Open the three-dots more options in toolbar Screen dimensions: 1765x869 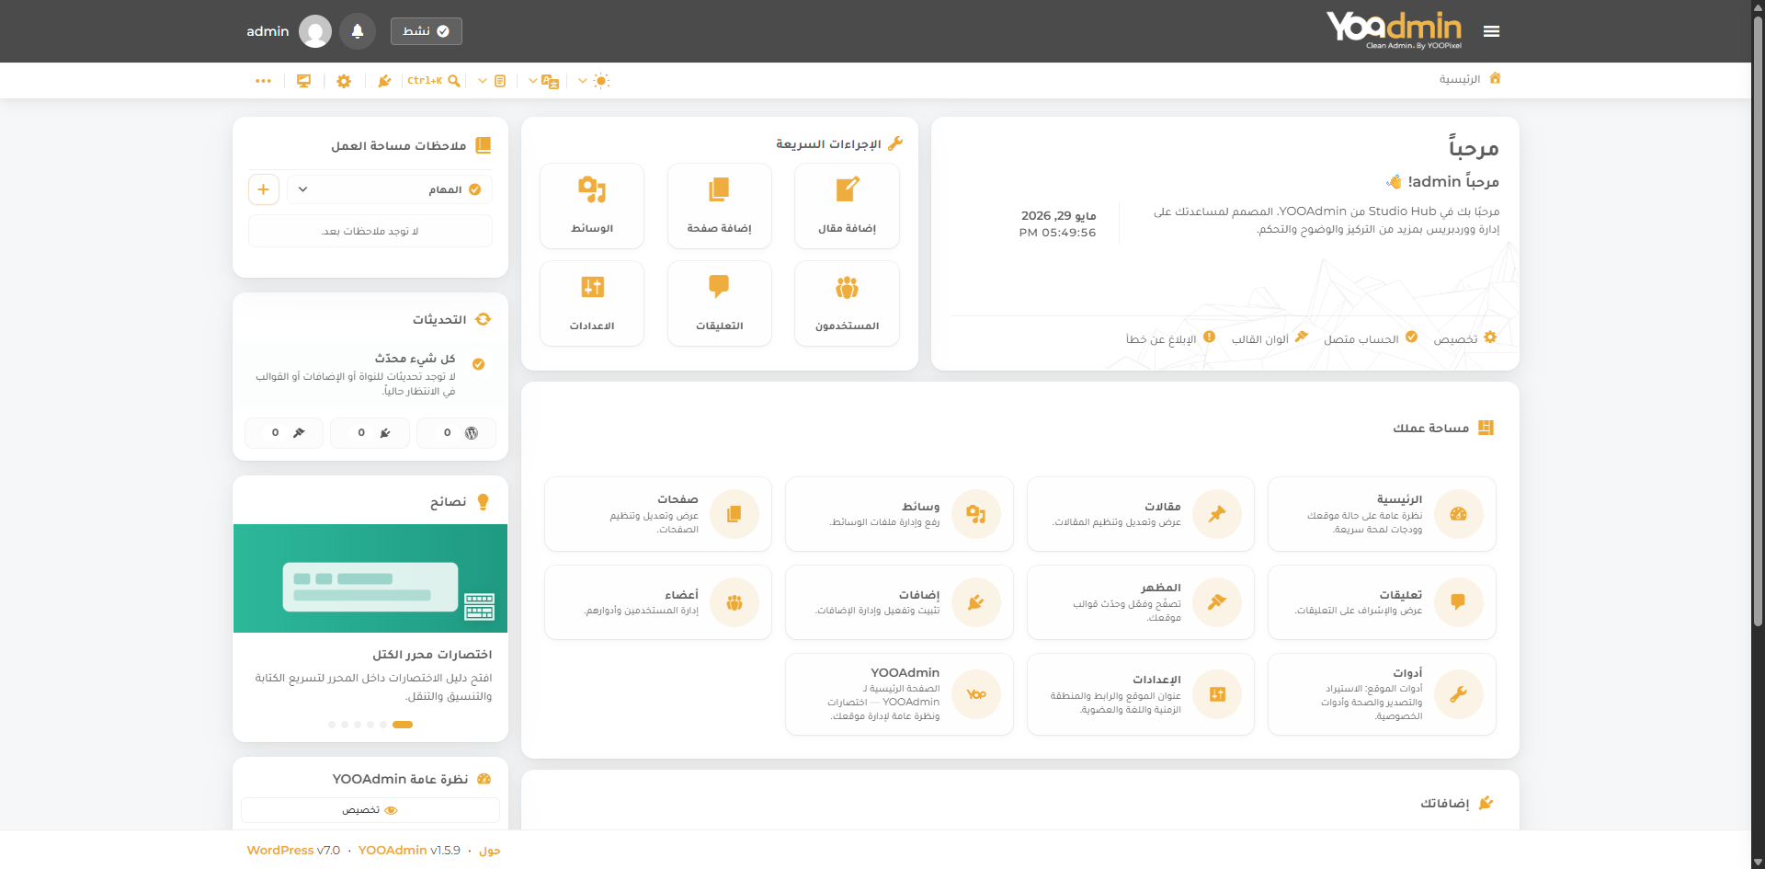tap(264, 81)
